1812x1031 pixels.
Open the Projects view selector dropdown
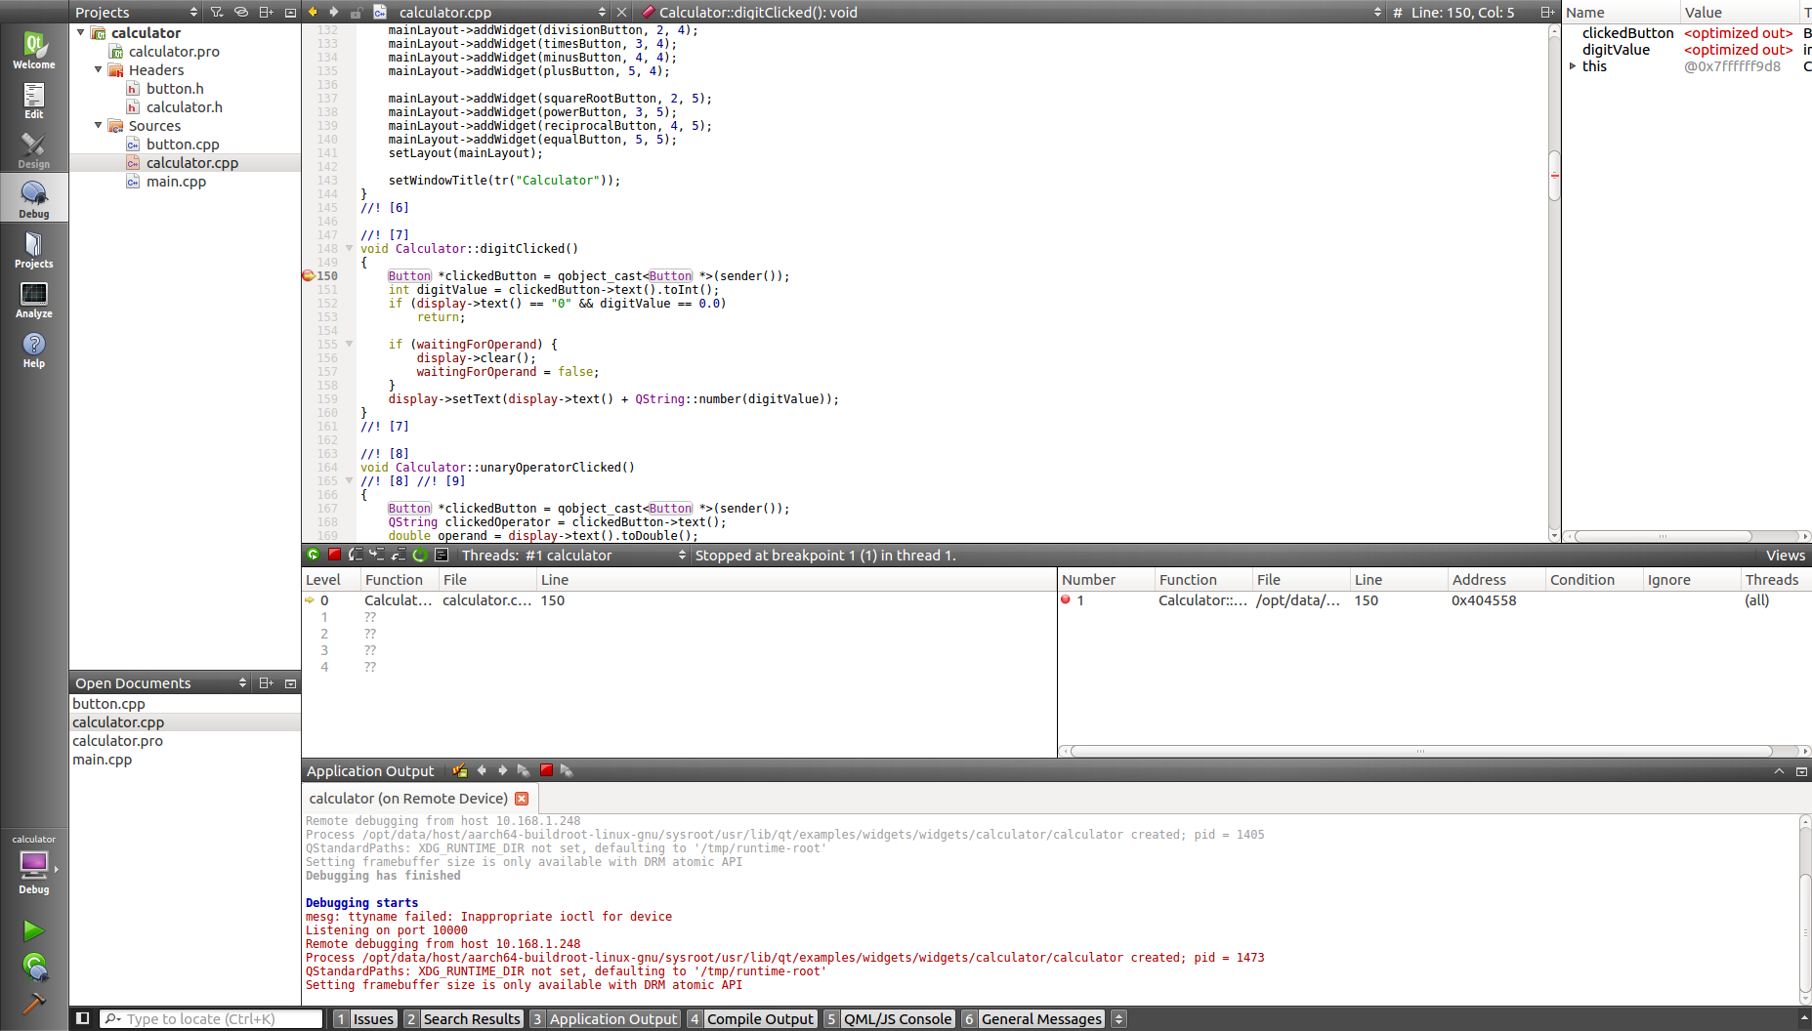(x=137, y=12)
